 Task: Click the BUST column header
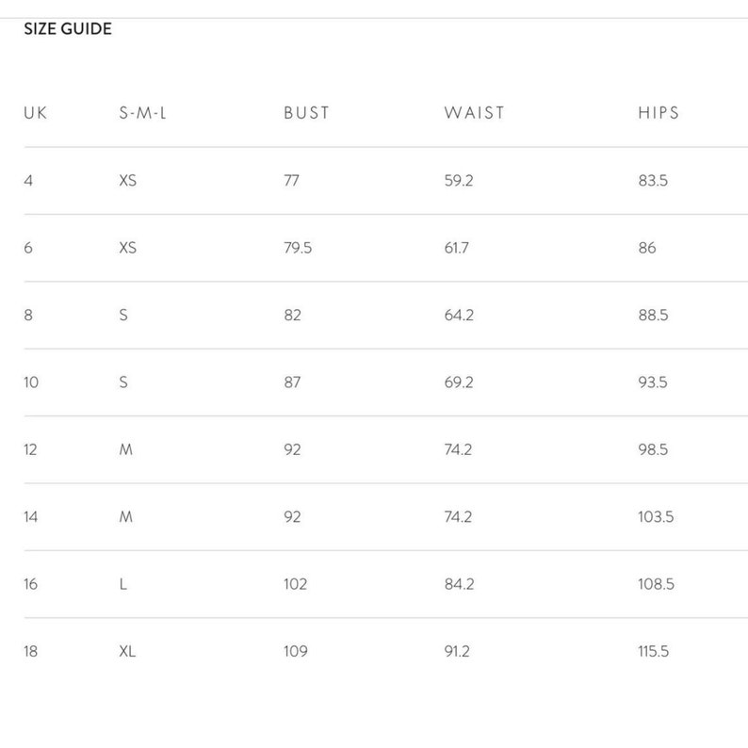(x=306, y=113)
